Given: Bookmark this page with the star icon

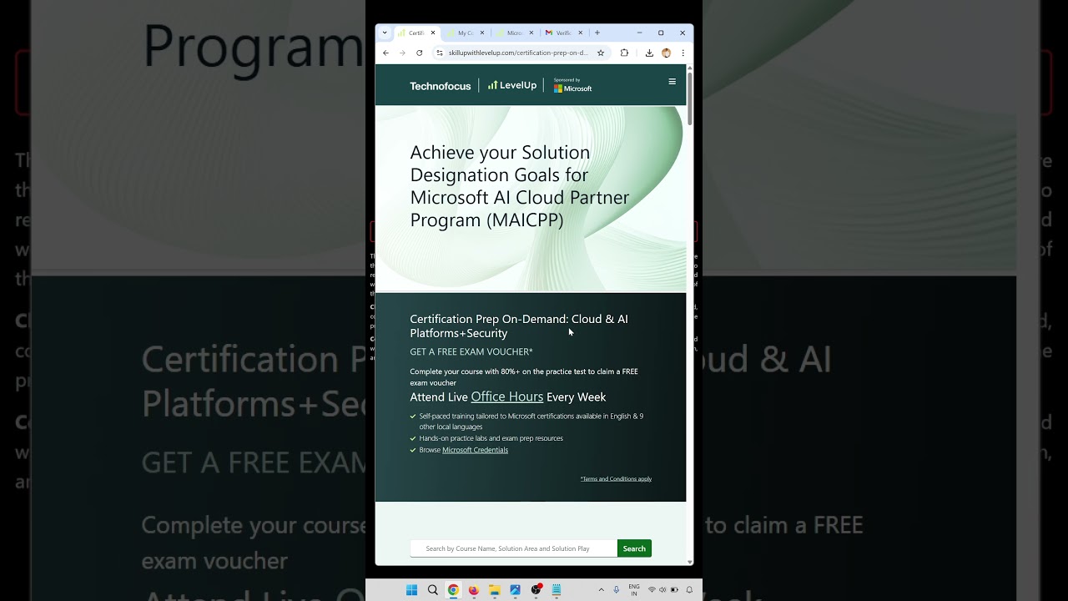Looking at the screenshot, I should (600, 53).
